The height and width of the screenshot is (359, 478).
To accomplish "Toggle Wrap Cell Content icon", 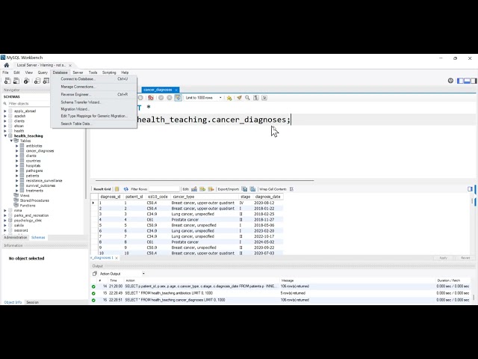I will (291, 189).
